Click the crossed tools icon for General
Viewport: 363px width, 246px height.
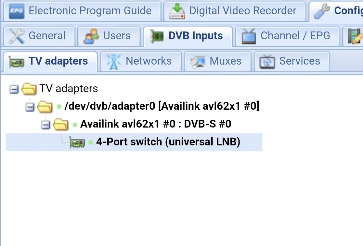[17, 36]
